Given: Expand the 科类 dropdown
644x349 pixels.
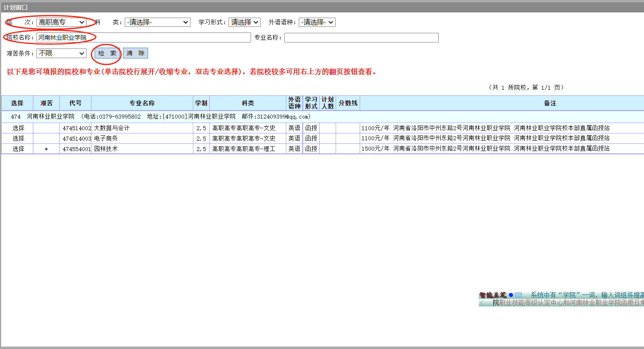Looking at the screenshot, I should 157,22.
